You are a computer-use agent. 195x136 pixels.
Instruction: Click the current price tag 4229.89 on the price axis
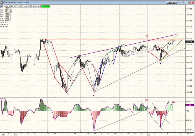tap(189, 41)
